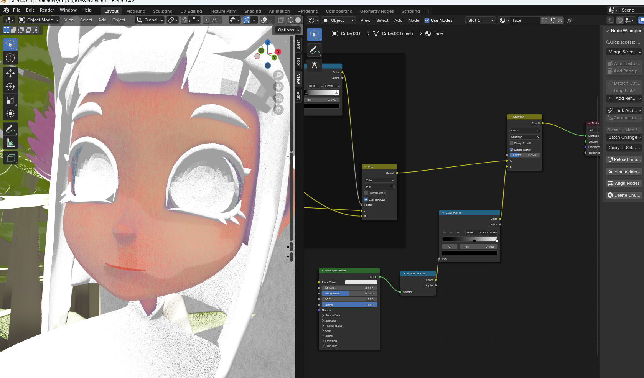Select the Annotate tool in node editor

click(315, 50)
